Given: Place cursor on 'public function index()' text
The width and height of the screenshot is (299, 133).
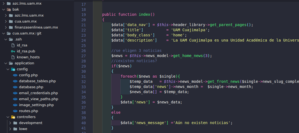Looking at the screenshot, I should pyautogui.click(x=129, y=14).
